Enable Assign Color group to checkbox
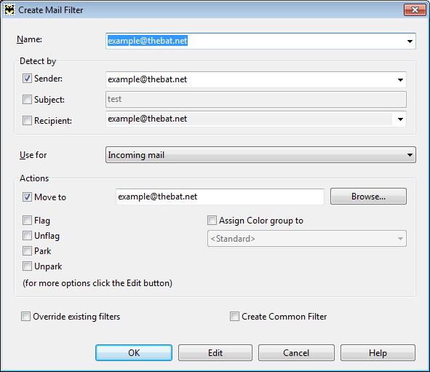The image size is (430, 372). pyautogui.click(x=212, y=221)
